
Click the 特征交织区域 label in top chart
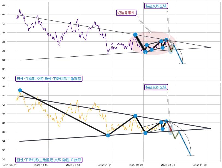coord(156,6)
